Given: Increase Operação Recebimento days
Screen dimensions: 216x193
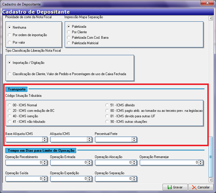Looking at the screenshot, I should [x=45, y=162].
